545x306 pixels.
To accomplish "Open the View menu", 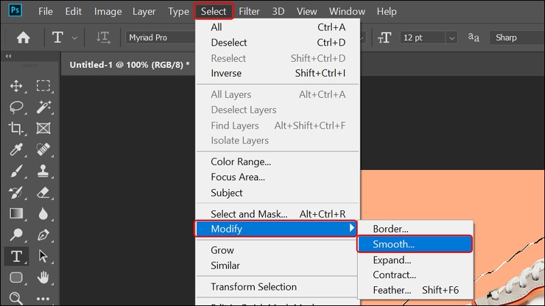I will [307, 12].
